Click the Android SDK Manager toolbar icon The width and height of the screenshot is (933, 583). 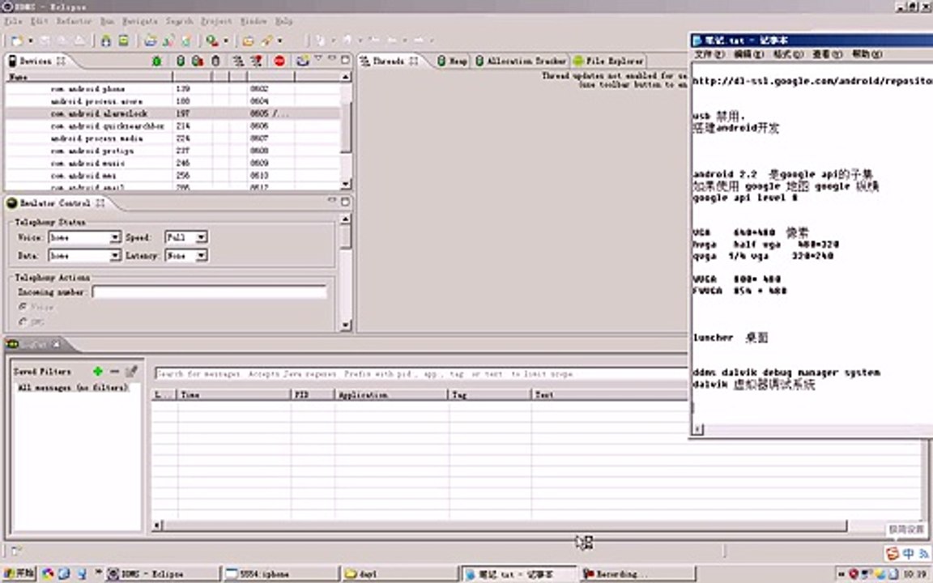(x=106, y=40)
